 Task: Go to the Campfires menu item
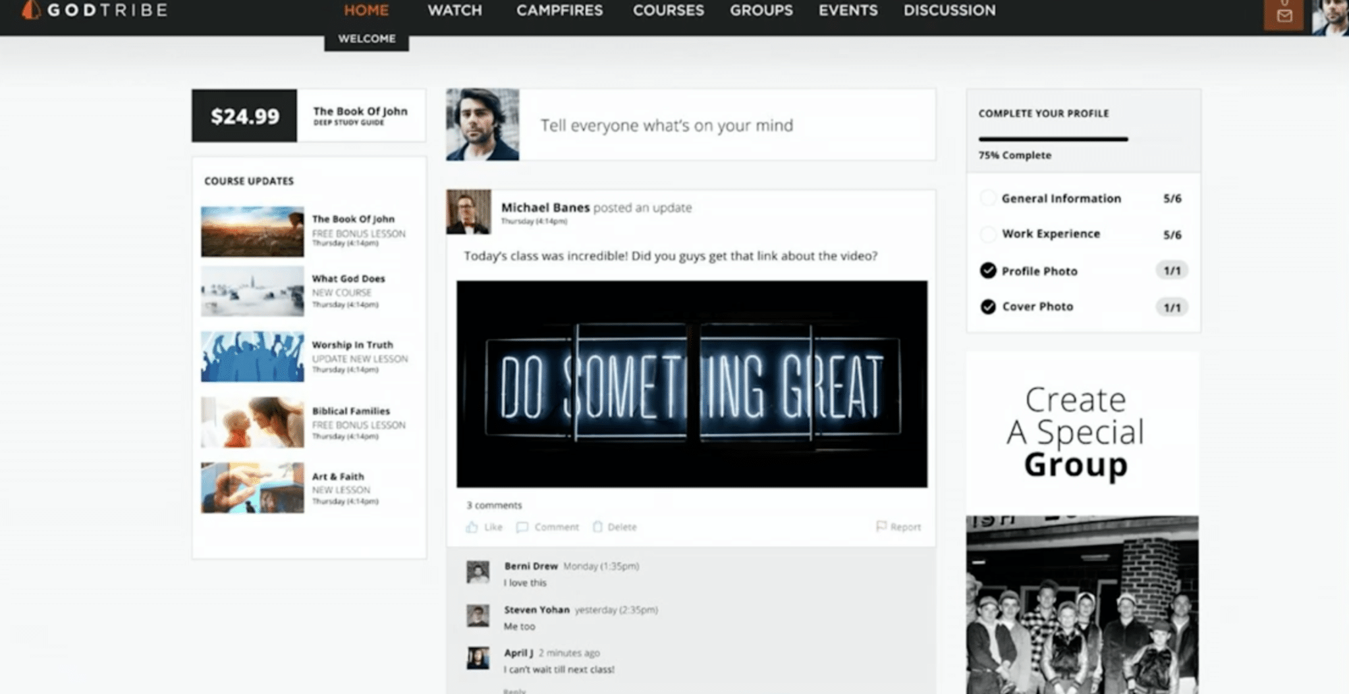(559, 11)
